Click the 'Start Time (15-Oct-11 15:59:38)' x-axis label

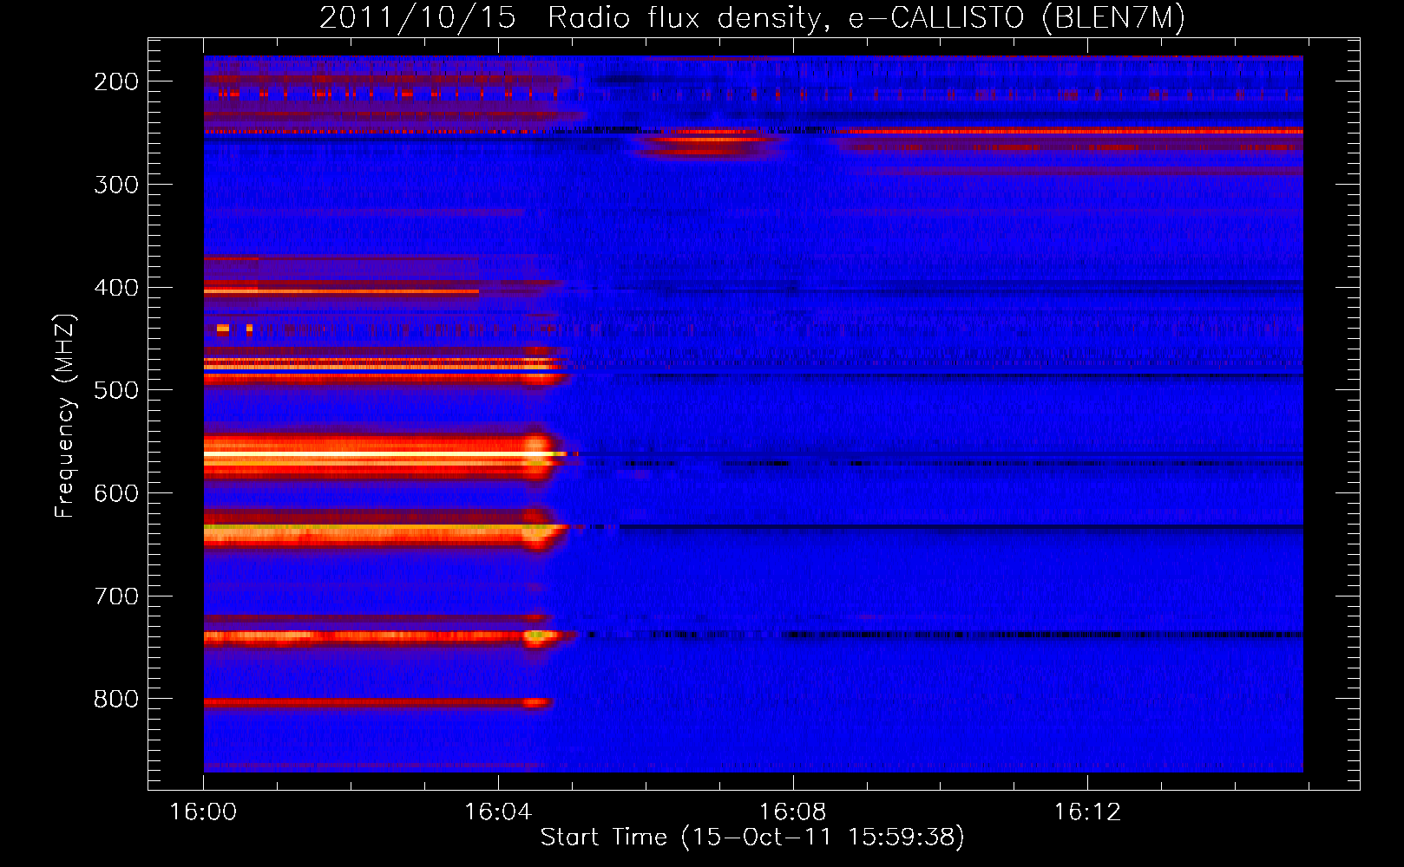pyautogui.click(x=752, y=838)
